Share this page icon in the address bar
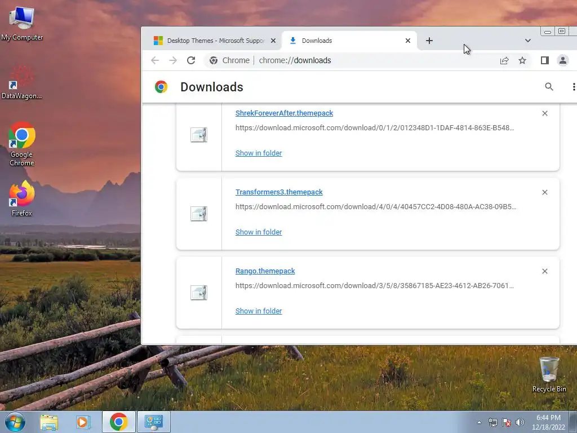The height and width of the screenshot is (433, 577). click(504, 60)
